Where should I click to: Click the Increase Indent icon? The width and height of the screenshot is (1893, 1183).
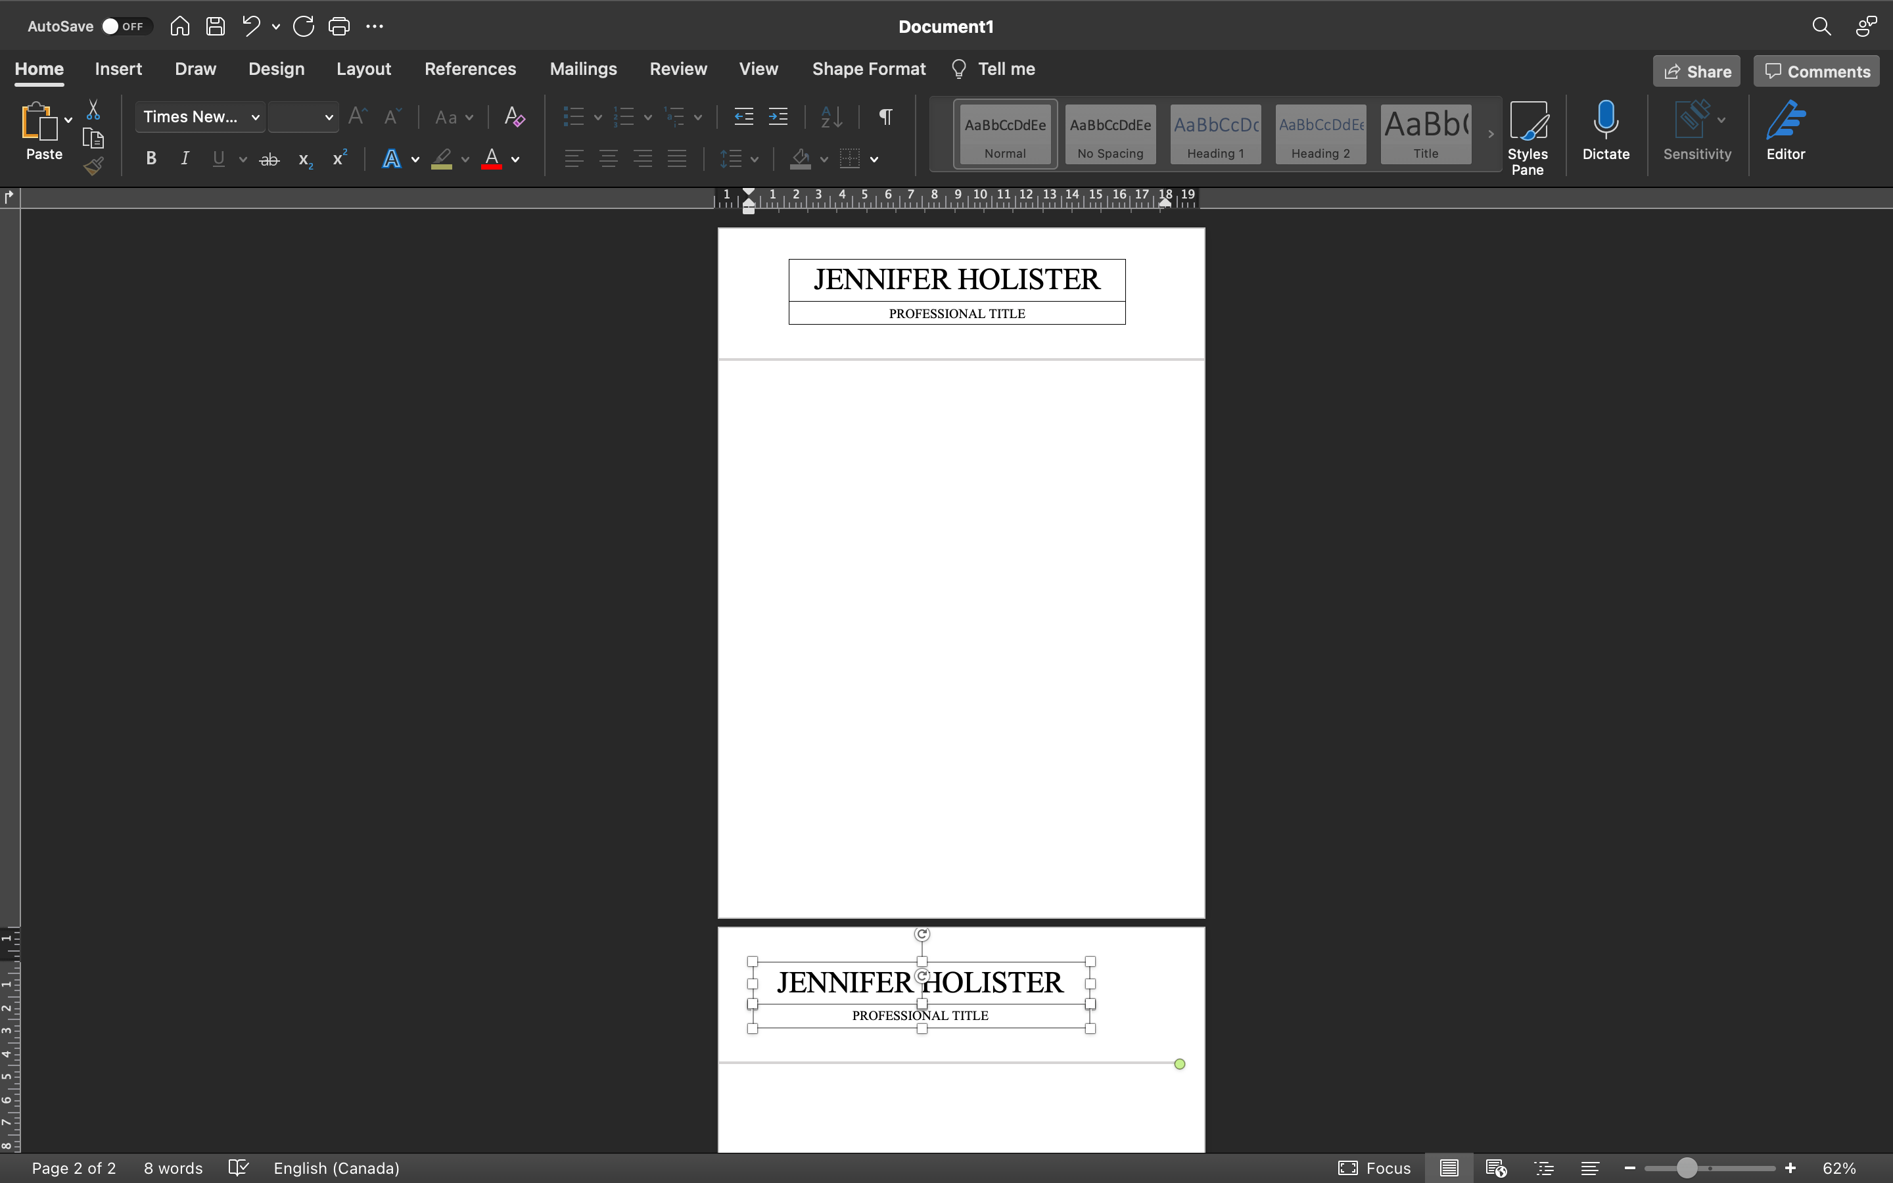(778, 118)
